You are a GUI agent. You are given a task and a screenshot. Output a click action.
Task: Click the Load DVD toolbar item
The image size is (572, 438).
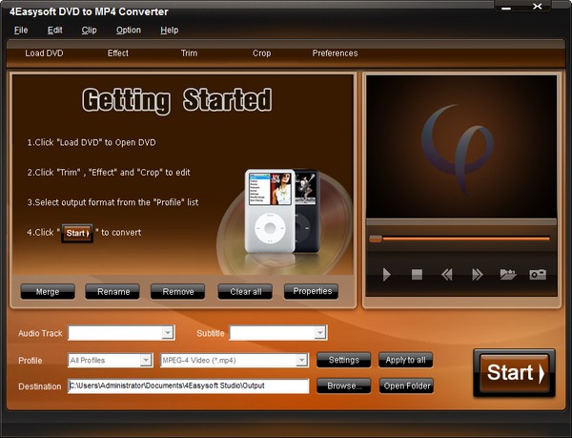click(44, 53)
